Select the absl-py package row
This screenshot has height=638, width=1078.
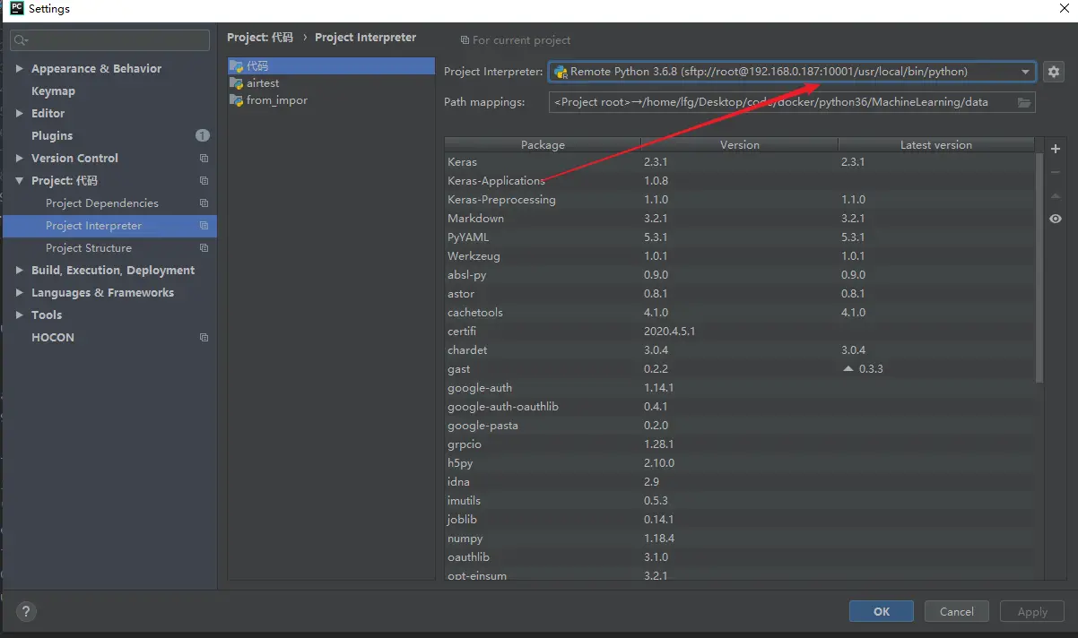tap(740, 275)
